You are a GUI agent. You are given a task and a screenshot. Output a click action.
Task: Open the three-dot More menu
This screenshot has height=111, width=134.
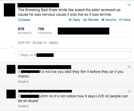point(125,20)
